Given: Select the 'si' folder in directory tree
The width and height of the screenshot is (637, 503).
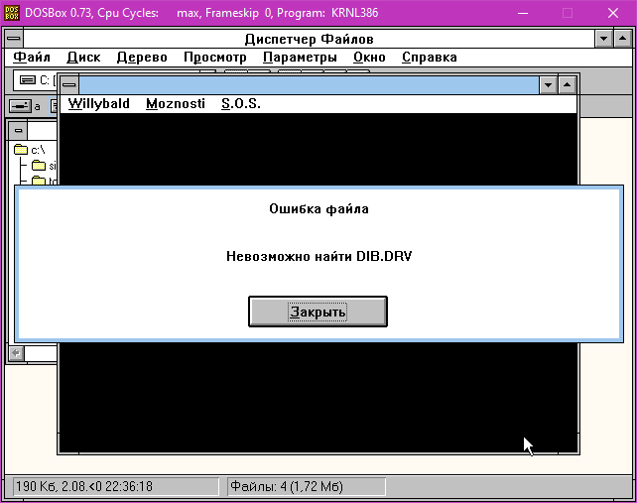Looking at the screenshot, I should pyautogui.click(x=44, y=166).
